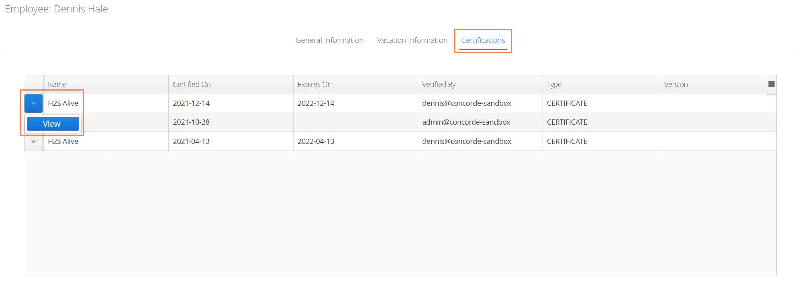
Task: Expand row dropdown for 2021-04-13 certificate
Action: tap(33, 141)
